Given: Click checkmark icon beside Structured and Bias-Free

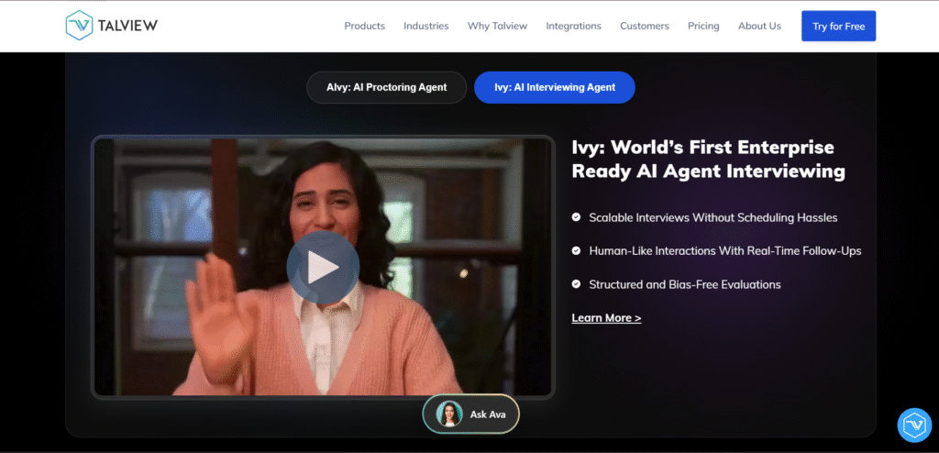Looking at the screenshot, I should pyautogui.click(x=576, y=284).
